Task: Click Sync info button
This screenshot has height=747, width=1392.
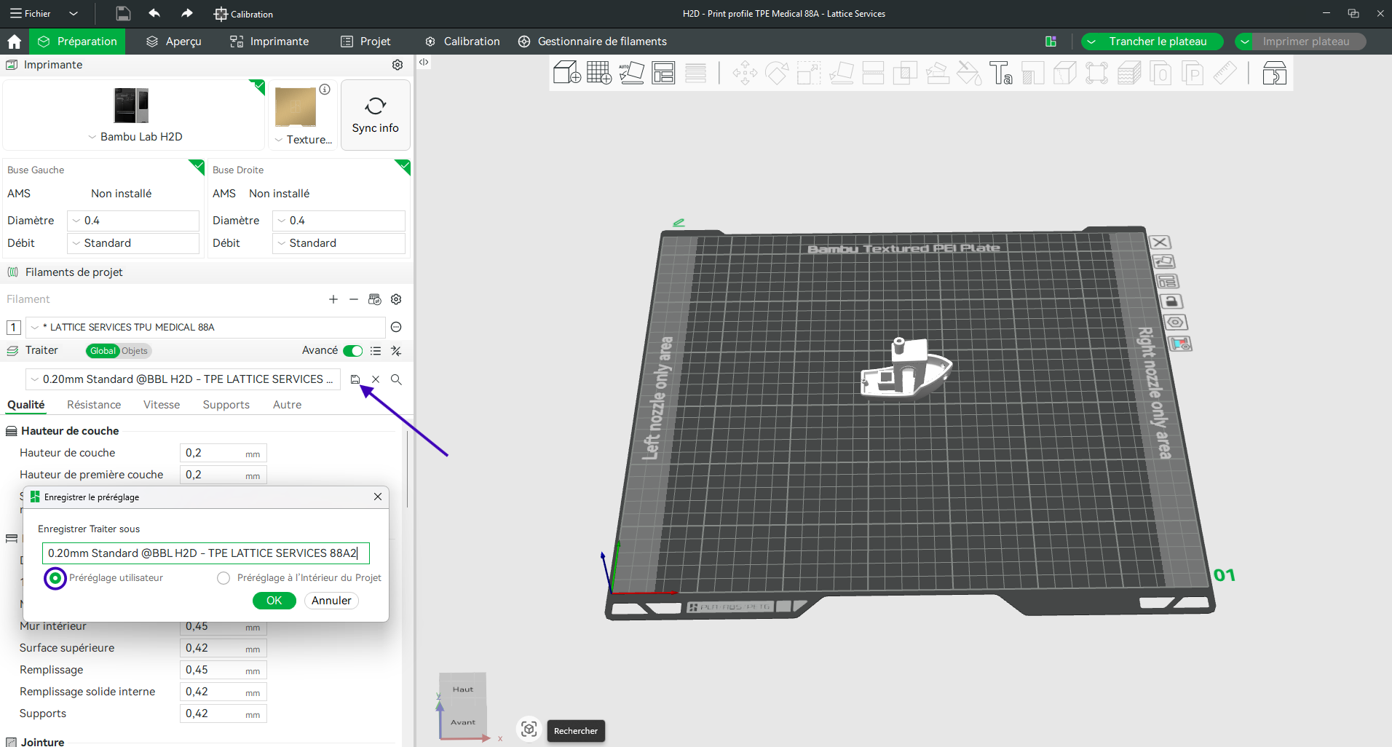Action: click(376, 115)
